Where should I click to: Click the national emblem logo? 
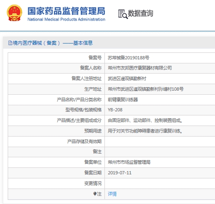(15, 13)
